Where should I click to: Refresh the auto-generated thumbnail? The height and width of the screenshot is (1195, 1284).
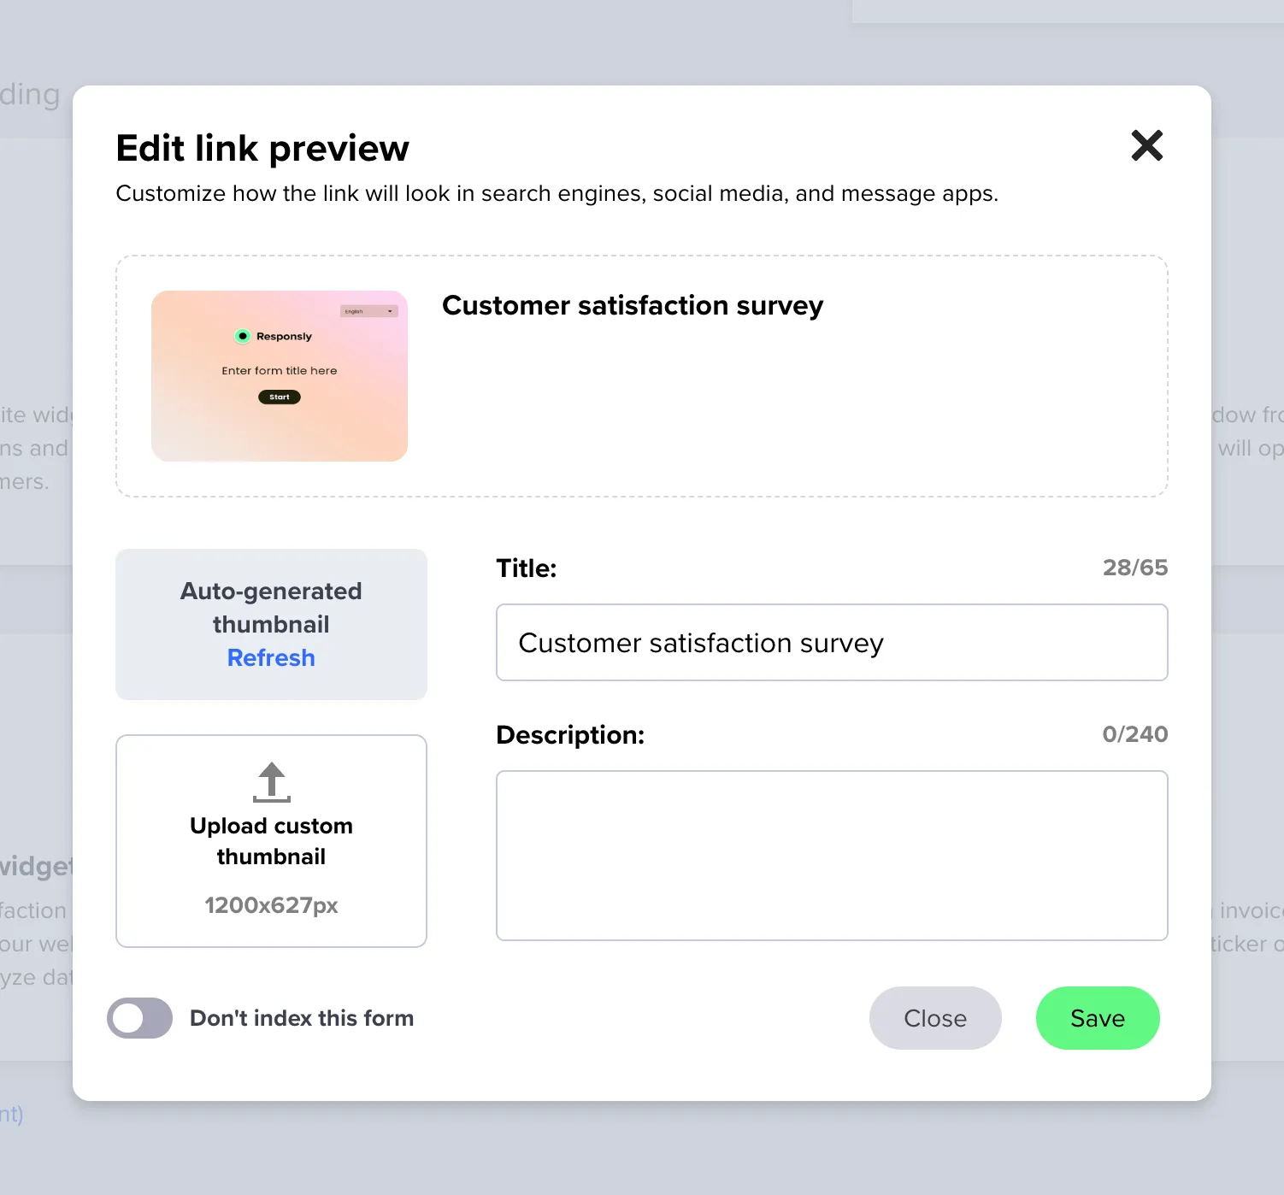coord(271,657)
